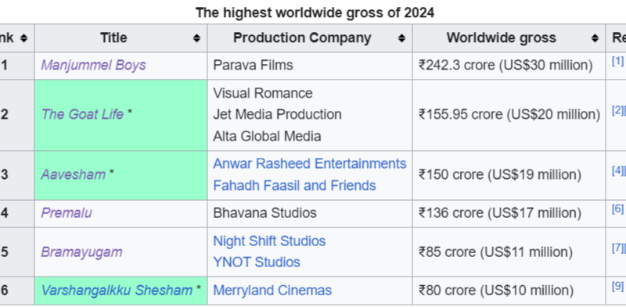Screen dimensions: 626x307
Task: Open Varshangalkku Shesham film link
Action: [117, 291]
